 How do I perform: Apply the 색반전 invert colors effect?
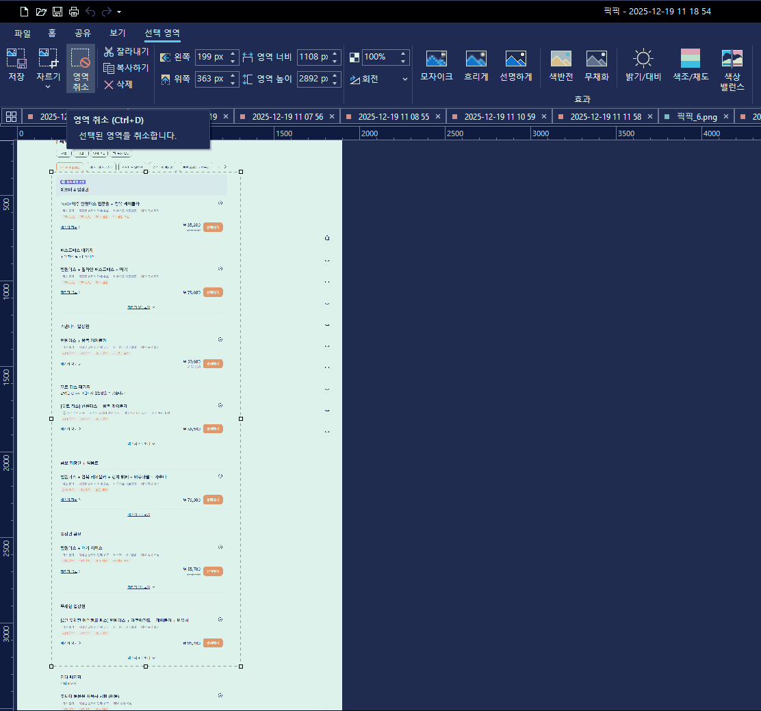tap(561, 65)
